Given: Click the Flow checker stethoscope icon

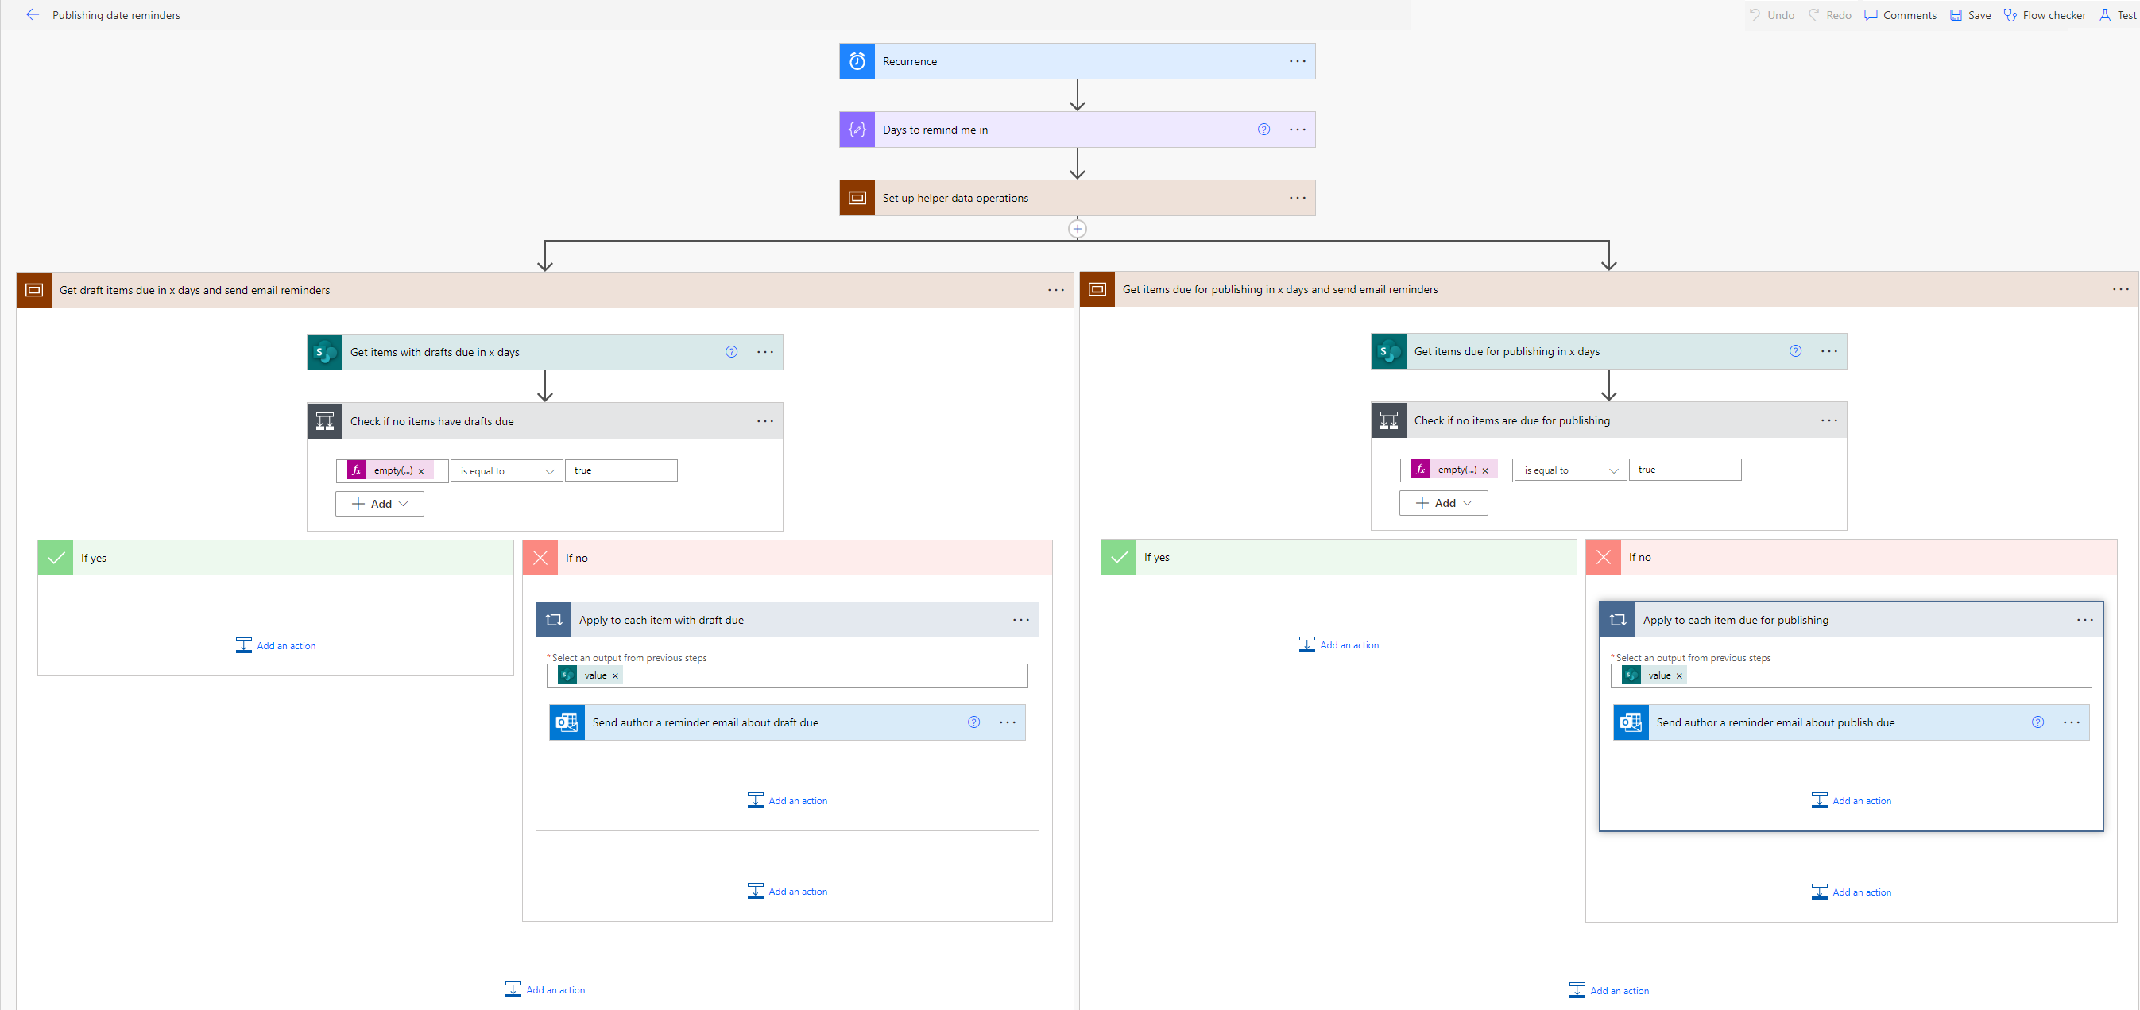Looking at the screenshot, I should coord(2011,14).
